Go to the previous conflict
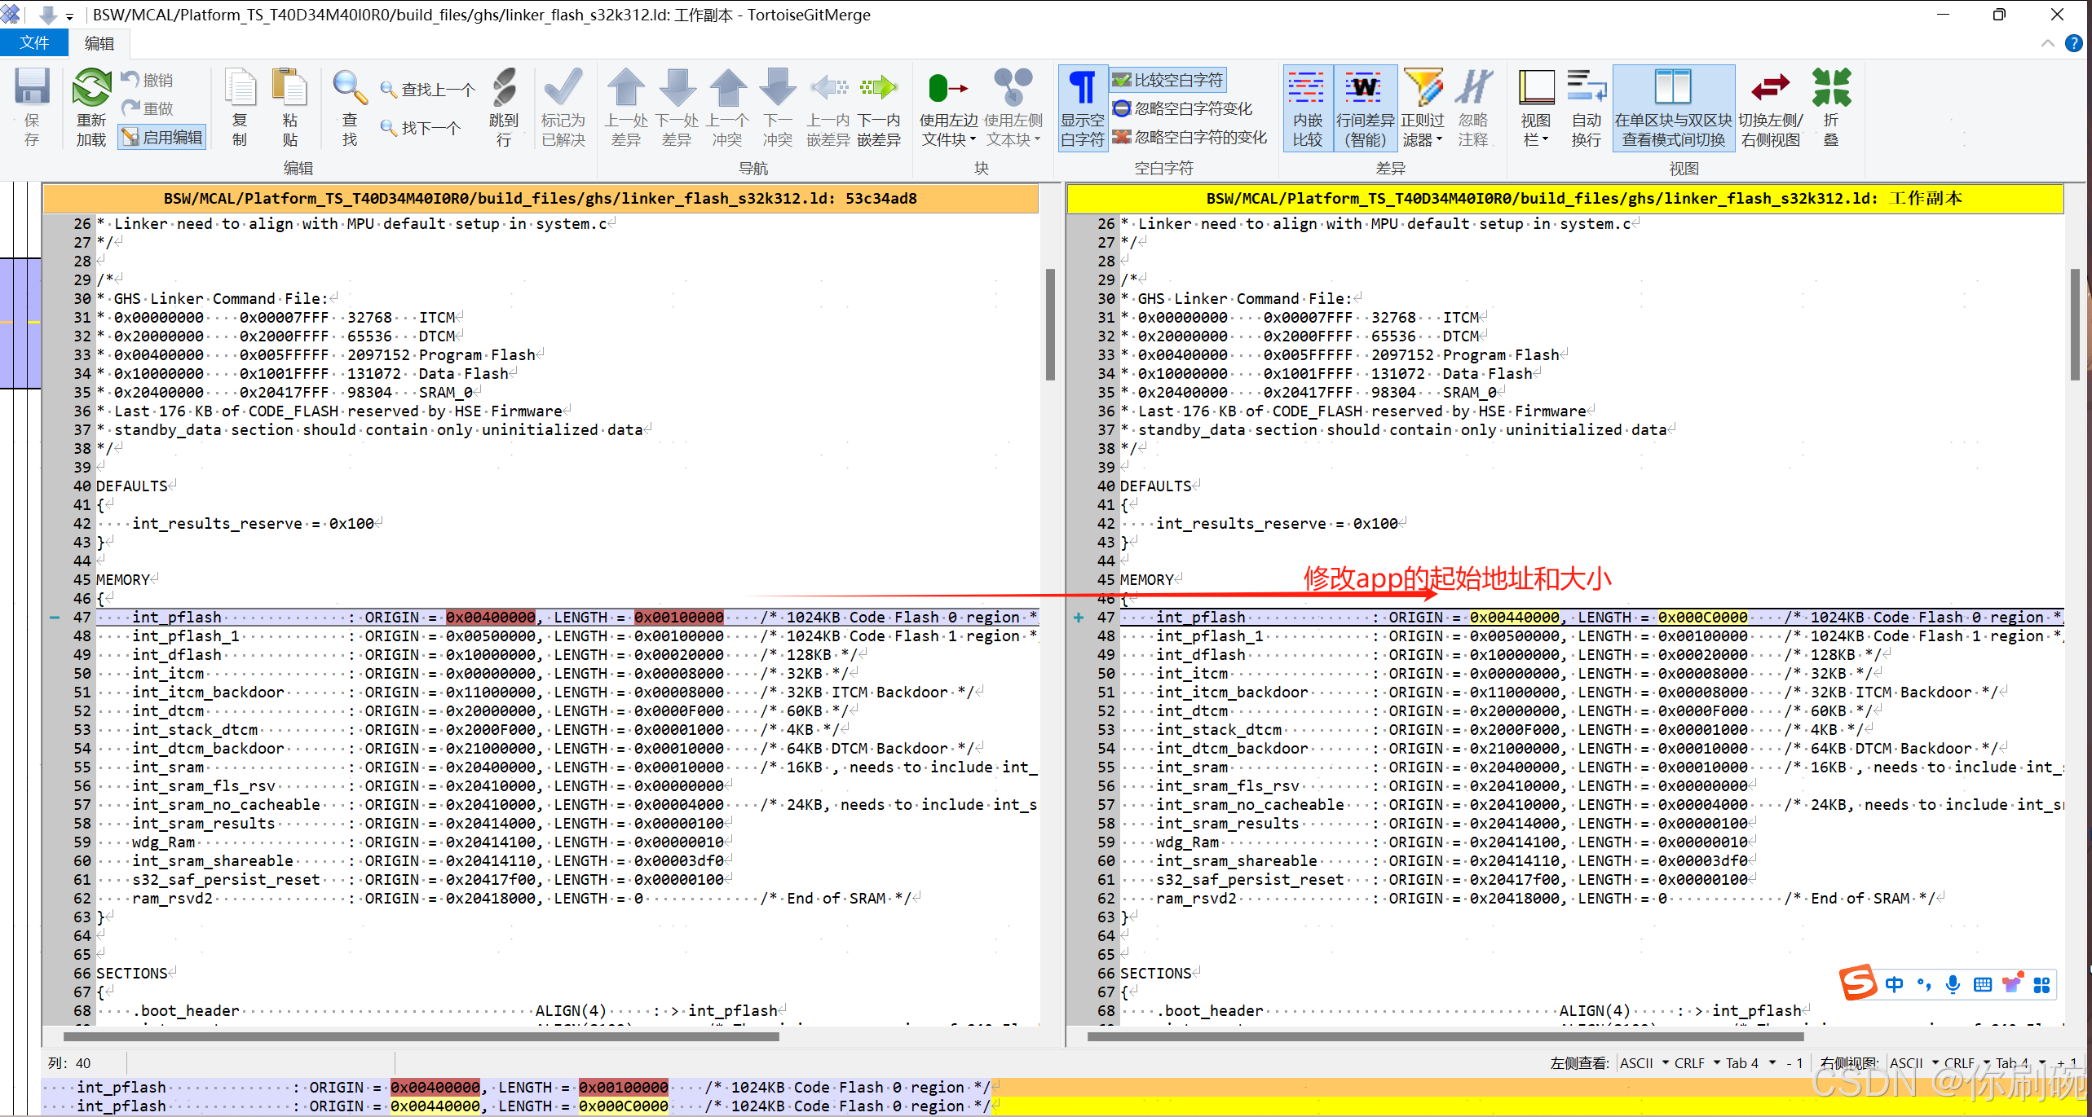Viewport: 2092px width, 1117px height. [727, 106]
